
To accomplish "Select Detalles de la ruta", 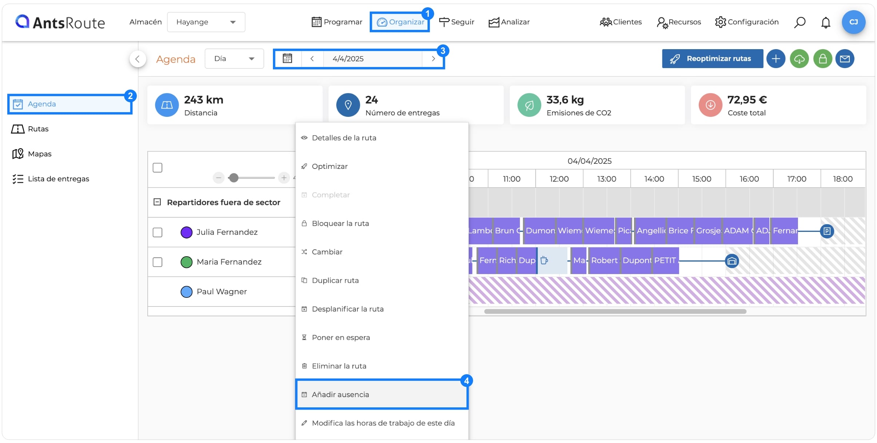I will pyautogui.click(x=382, y=138).
